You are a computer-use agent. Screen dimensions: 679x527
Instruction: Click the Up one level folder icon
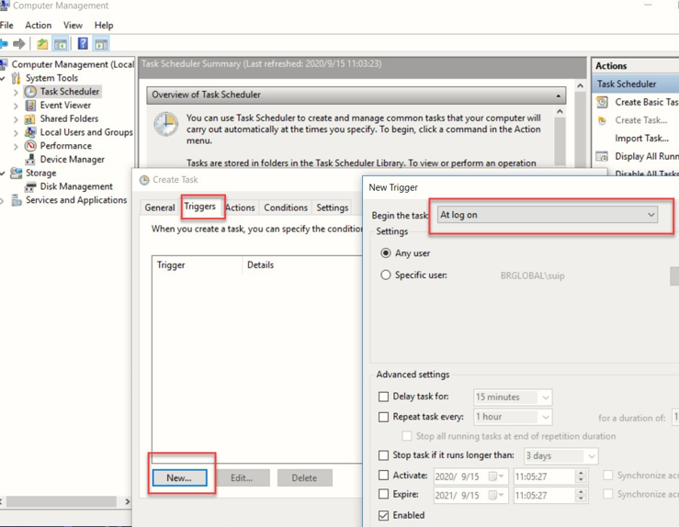point(42,44)
